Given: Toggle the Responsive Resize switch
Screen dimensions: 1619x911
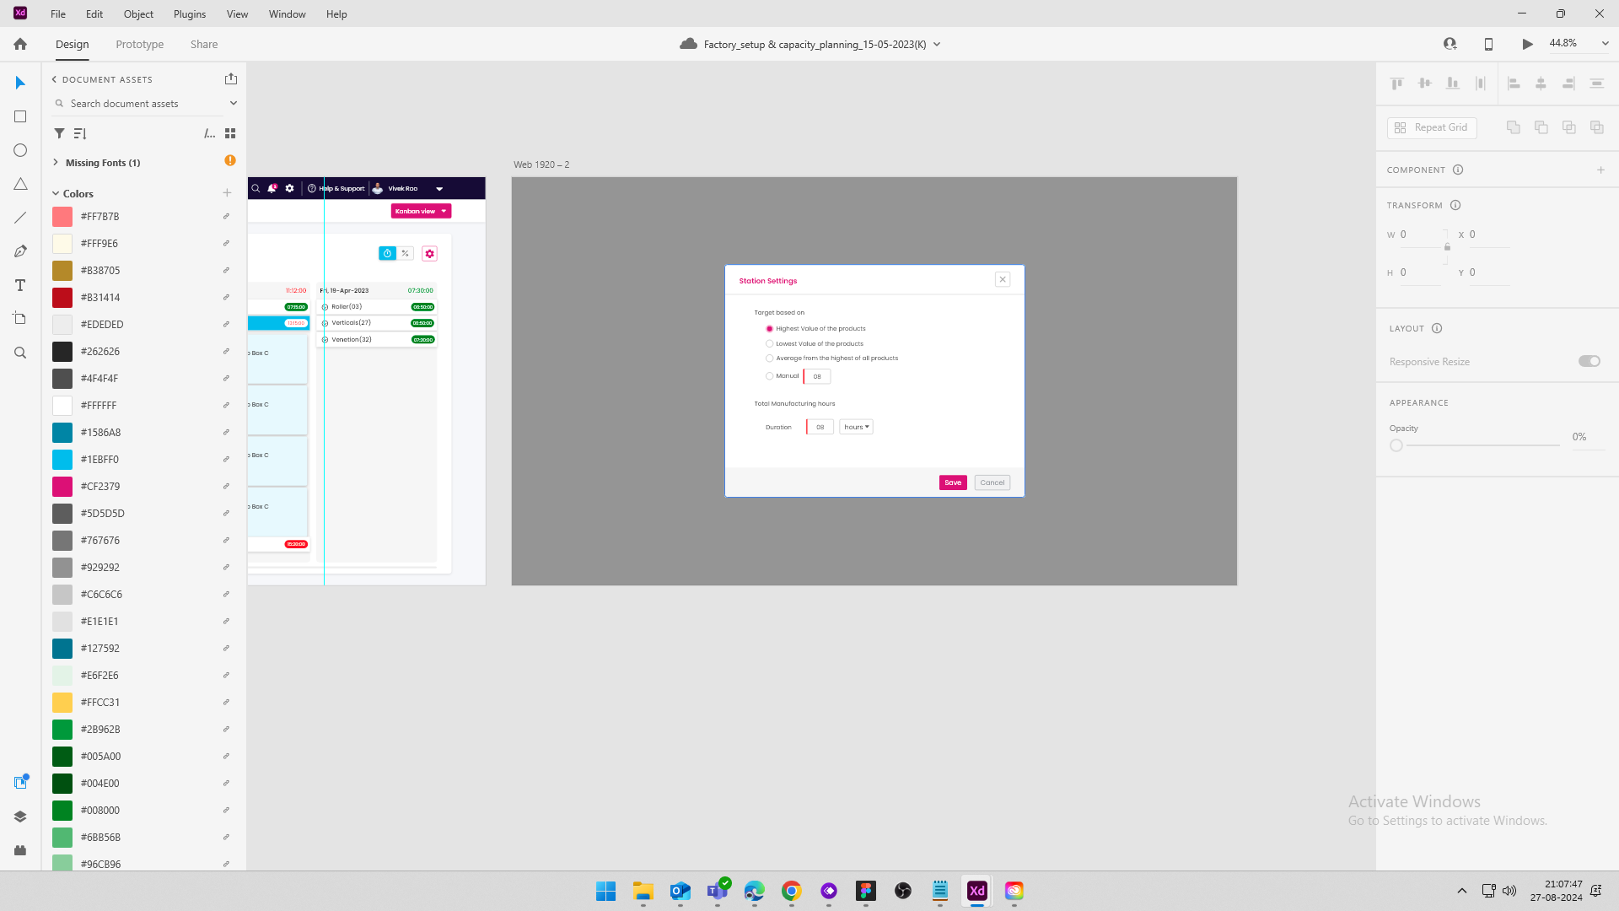Looking at the screenshot, I should [1589, 361].
